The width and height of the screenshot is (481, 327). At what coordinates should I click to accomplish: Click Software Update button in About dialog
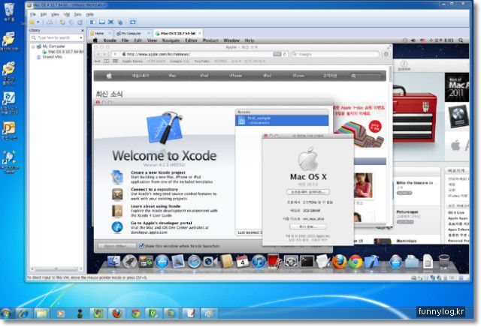coord(307,192)
